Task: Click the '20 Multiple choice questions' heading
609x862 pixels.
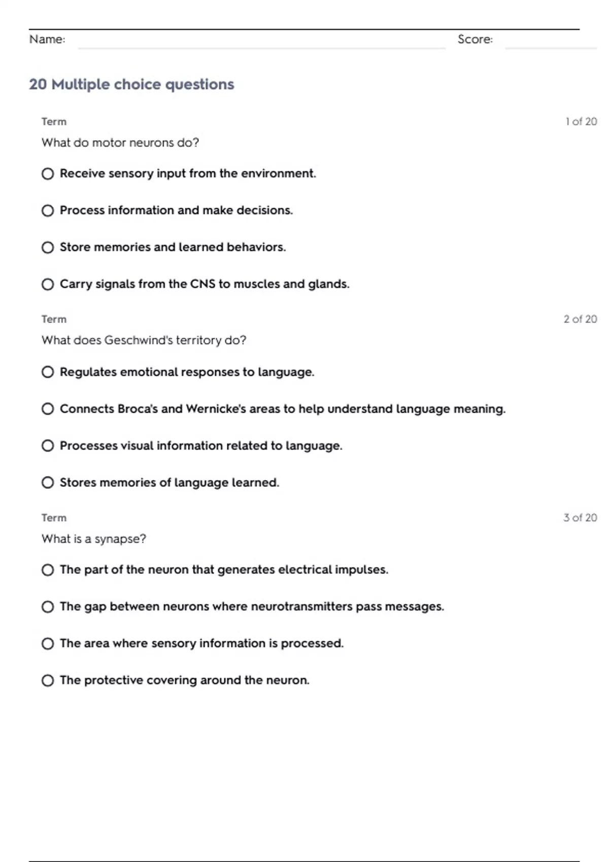Action: [131, 84]
